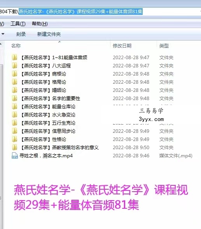Click date cell in 八大运程 row
The width and height of the screenshot is (201, 229).
click(131, 65)
